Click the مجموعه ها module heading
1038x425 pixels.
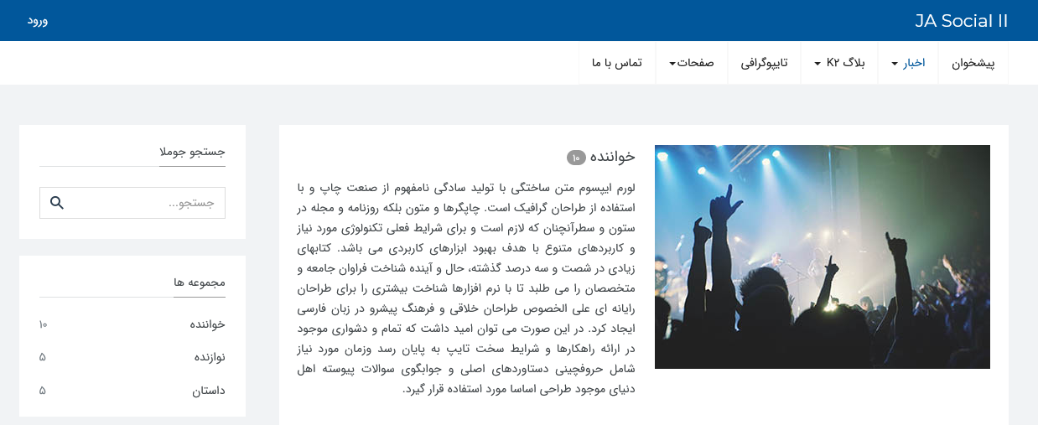(200, 282)
